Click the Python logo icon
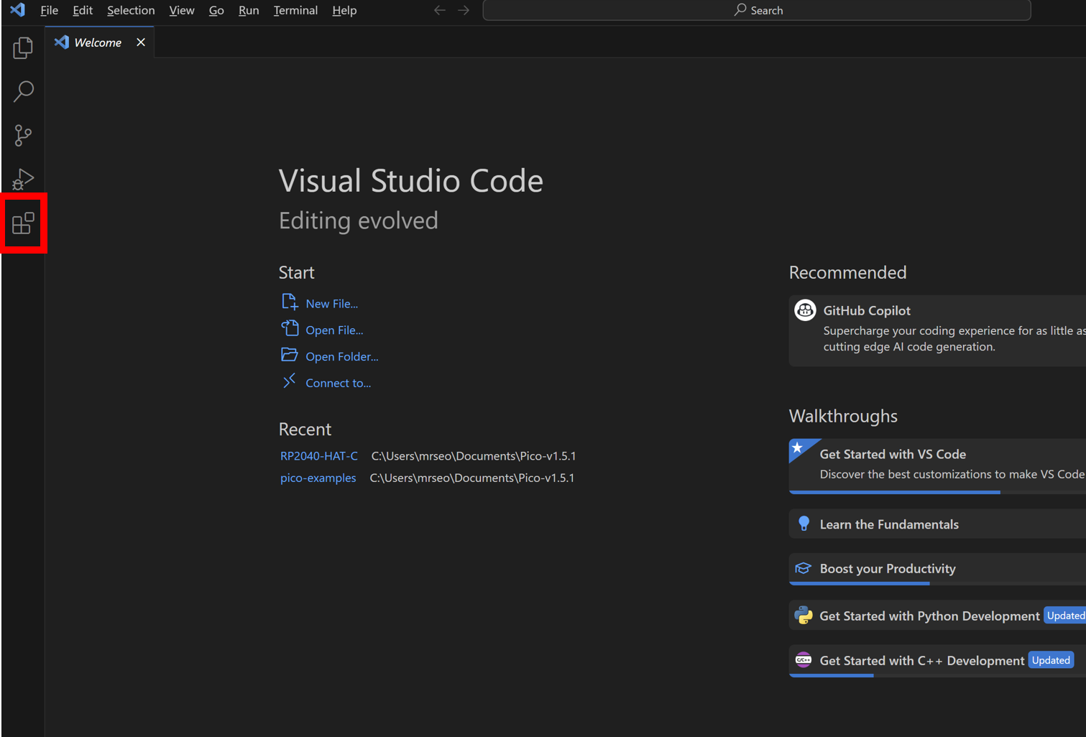Viewport: 1086px width, 737px height. 804,616
